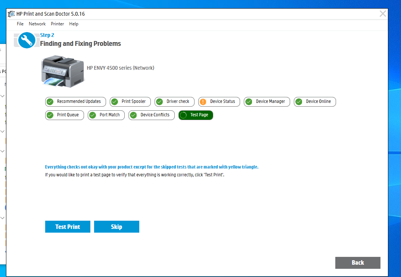This screenshot has width=401, height=277.
Task: Click the Back button
Action: [357, 262]
